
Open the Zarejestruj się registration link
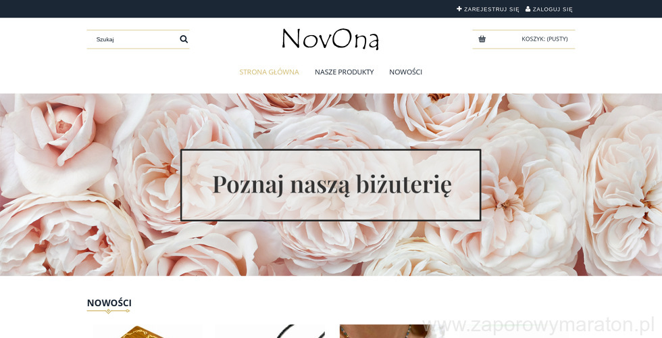[x=492, y=9]
